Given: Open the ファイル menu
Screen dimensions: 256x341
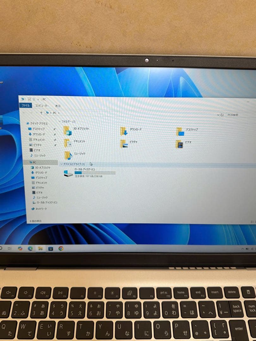Looking at the screenshot, I should tap(25, 105).
